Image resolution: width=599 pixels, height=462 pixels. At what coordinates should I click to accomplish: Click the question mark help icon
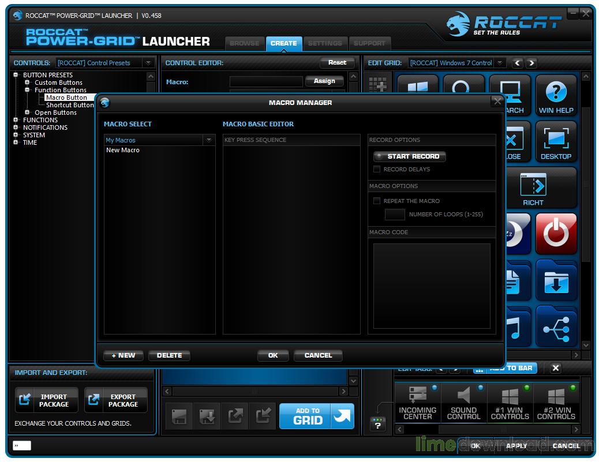tap(377, 425)
